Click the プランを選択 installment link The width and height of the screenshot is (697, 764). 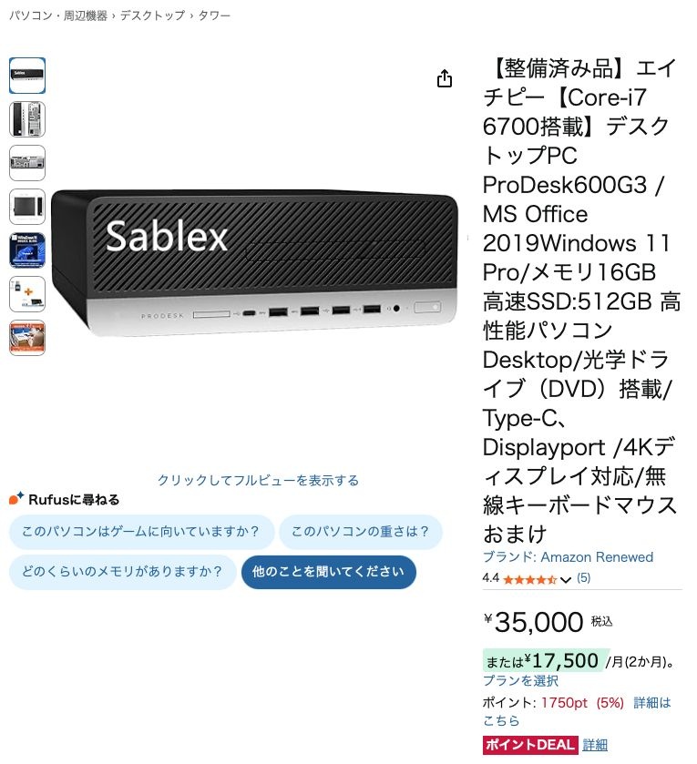click(520, 681)
